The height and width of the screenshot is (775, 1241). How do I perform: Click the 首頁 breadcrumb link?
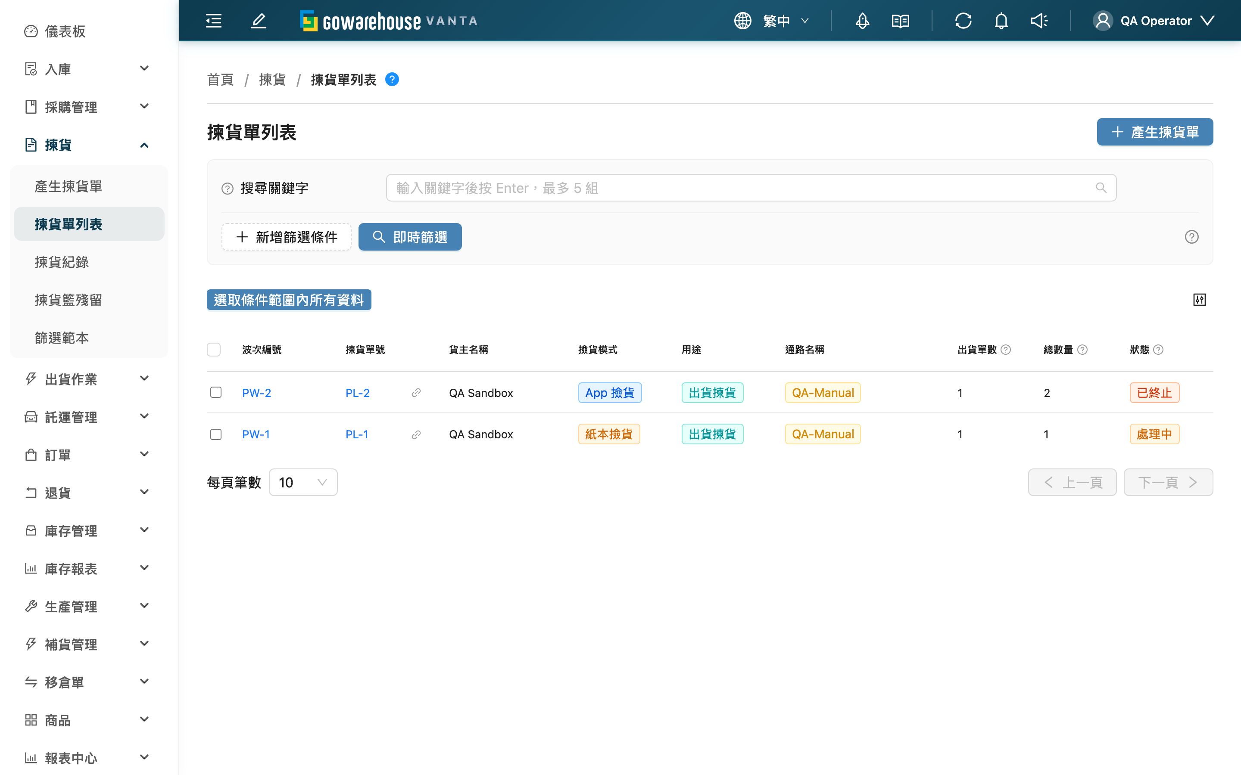click(220, 80)
